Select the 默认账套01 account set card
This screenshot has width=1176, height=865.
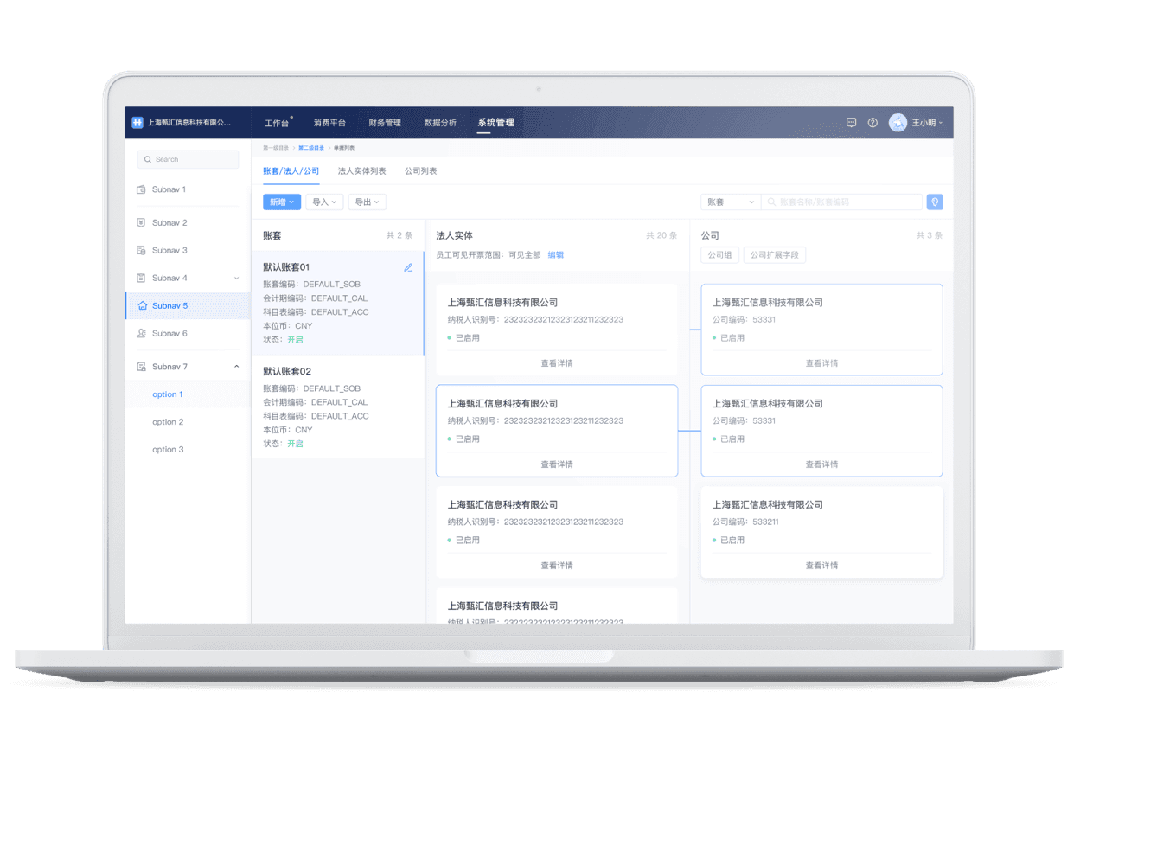point(337,303)
